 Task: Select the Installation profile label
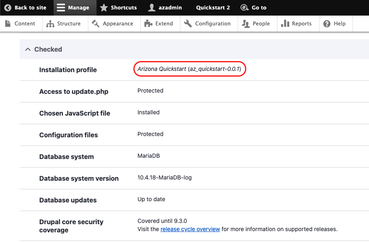point(68,70)
